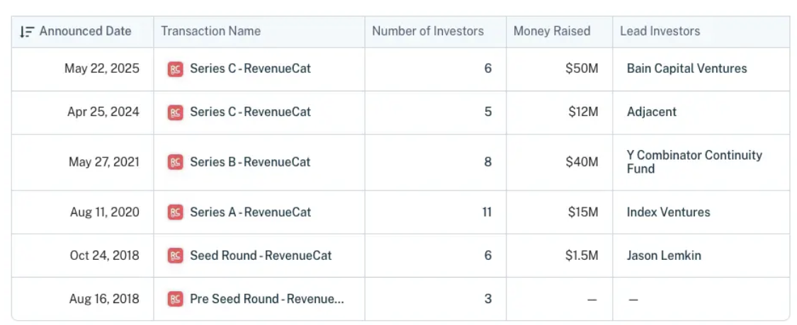Click RevenueCat logo in Series A row

coord(176,212)
